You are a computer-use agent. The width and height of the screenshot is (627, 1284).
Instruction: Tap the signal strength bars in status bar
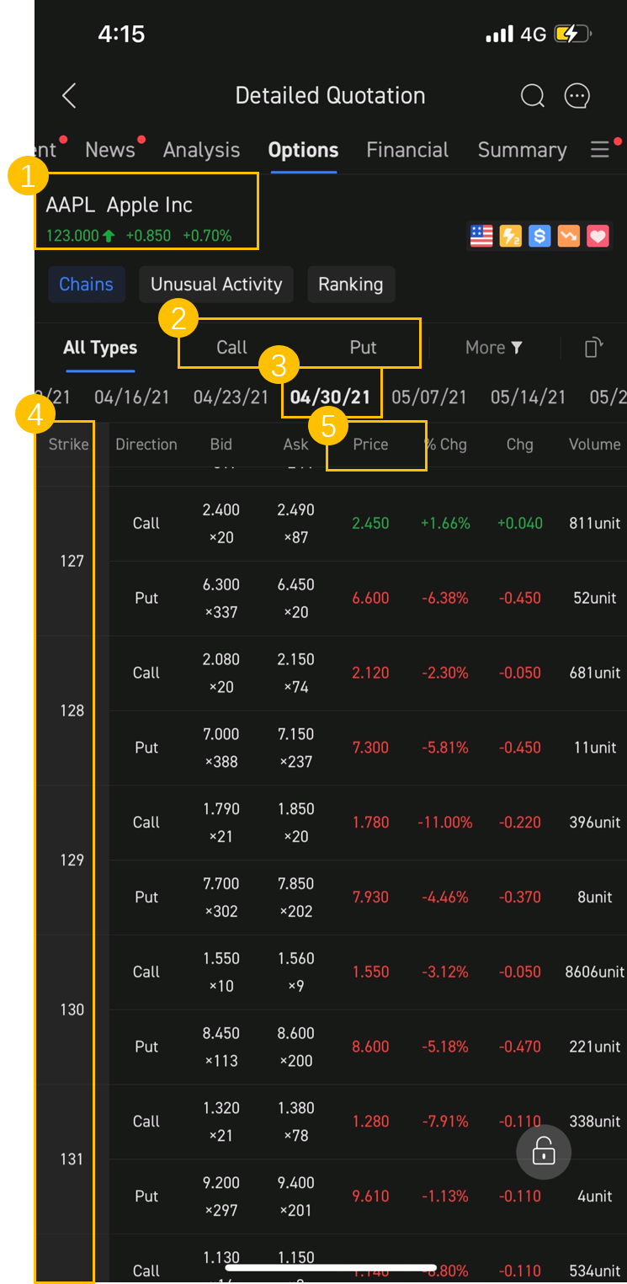tap(500, 35)
